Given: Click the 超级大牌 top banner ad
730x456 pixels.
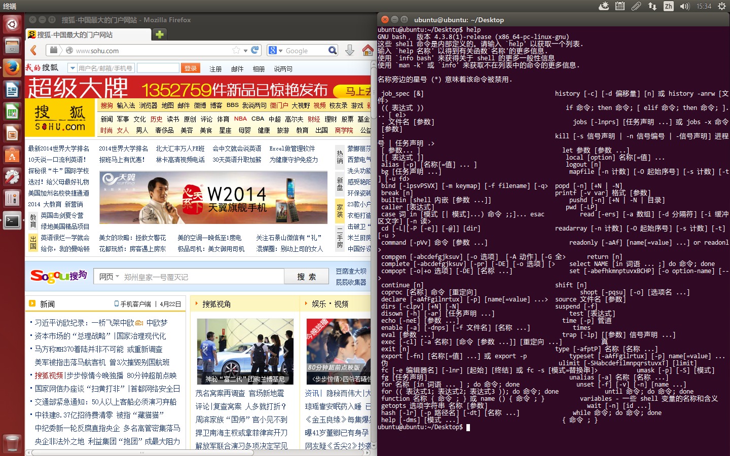Looking at the screenshot, I should tap(199, 87).
